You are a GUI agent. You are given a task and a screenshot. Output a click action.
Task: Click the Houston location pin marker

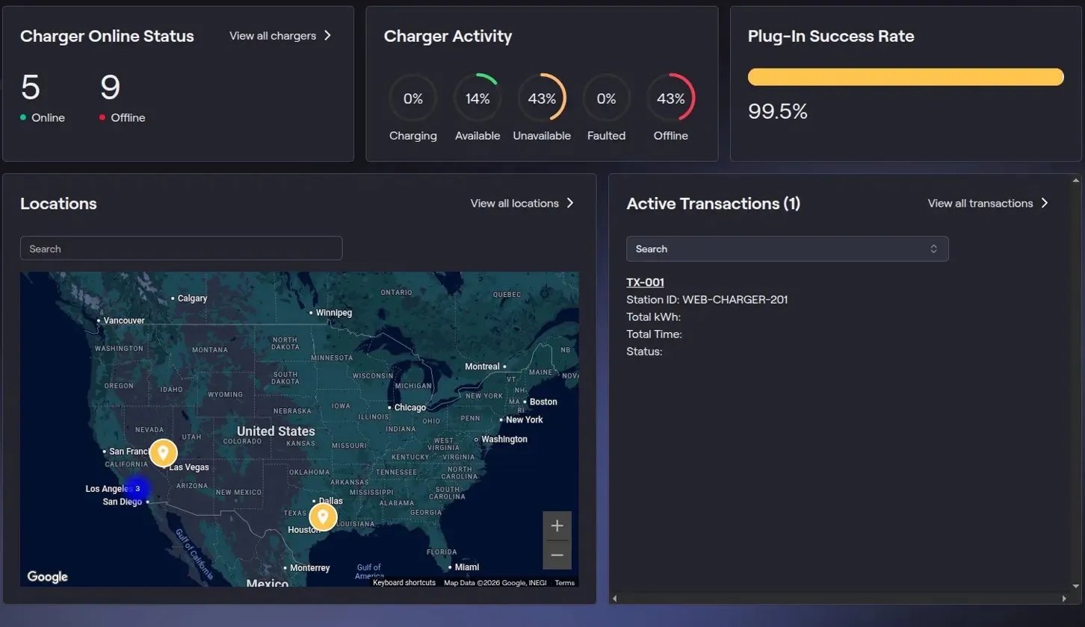tap(323, 517)
